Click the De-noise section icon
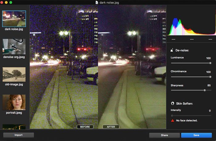This screenshot has height=141, width=216. click(172, 50)
